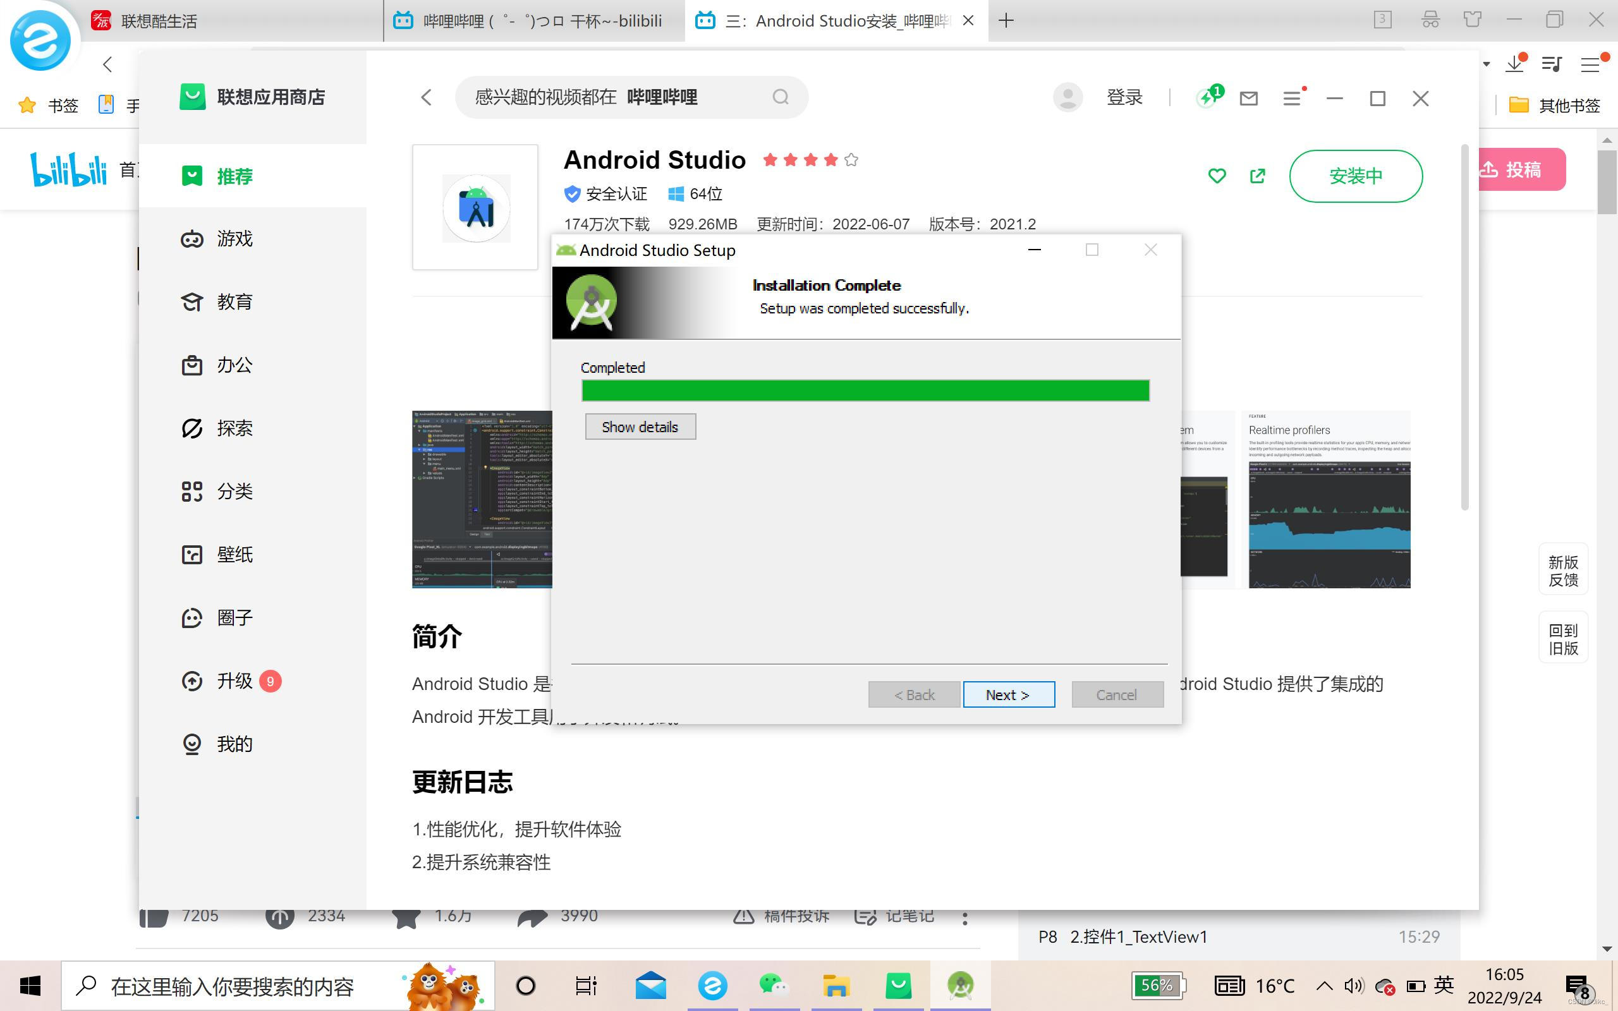
Task: Open the mail messages icon in app store
Action: tap(1248, 99)
